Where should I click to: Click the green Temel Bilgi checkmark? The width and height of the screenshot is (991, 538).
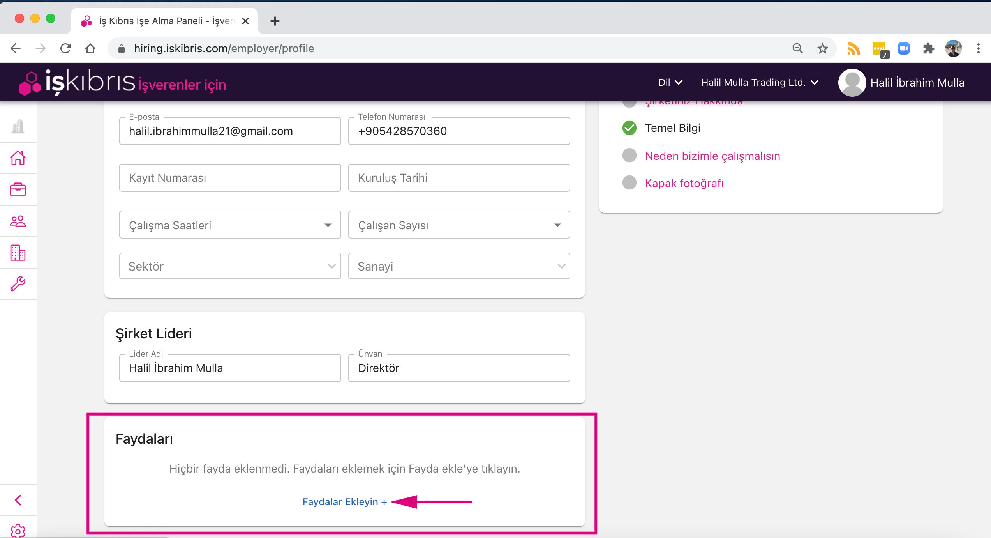tap(629, 128)
